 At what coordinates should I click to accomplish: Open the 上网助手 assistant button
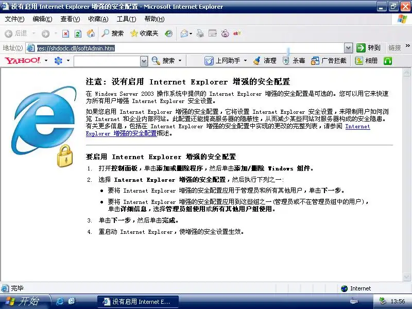pos(222,61)
